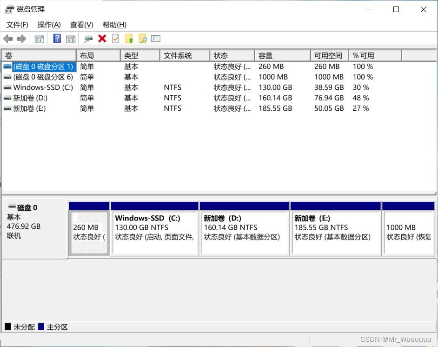Click drive icon of Windows-SSD (C:) row

click(x=7, y=88)
